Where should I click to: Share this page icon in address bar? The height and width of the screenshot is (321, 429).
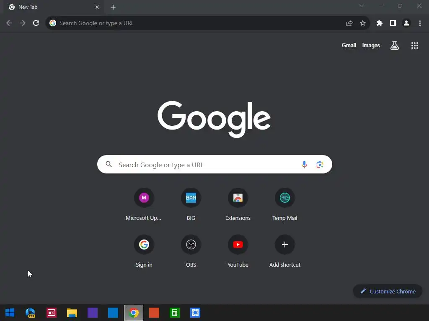click(x=349, y=23)
